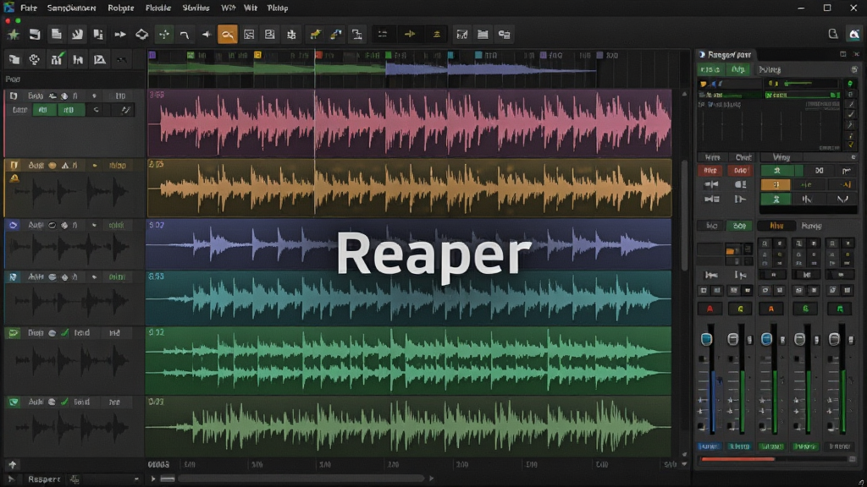Image resolution: width=867 pixels, height=487 pixels.
Task: Toggle red A button on first mixer channel
Action: (710, 309)
